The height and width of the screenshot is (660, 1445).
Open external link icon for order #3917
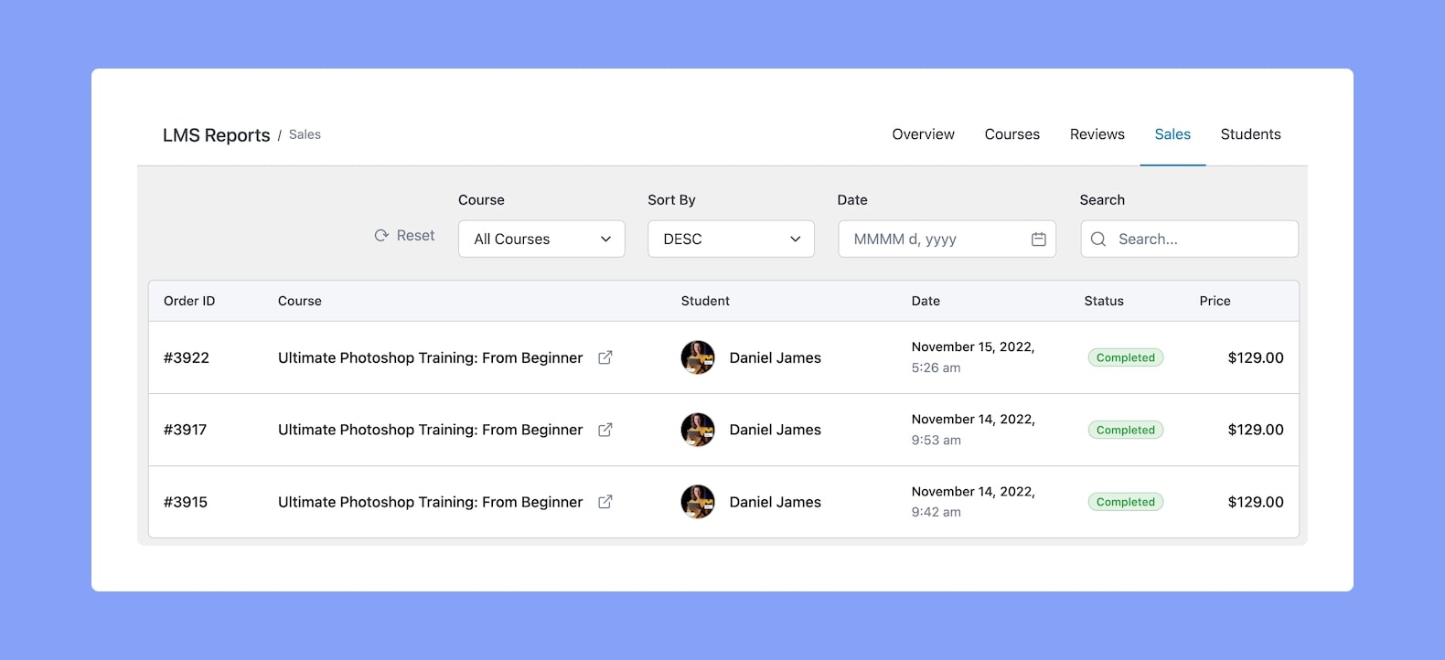605,430
